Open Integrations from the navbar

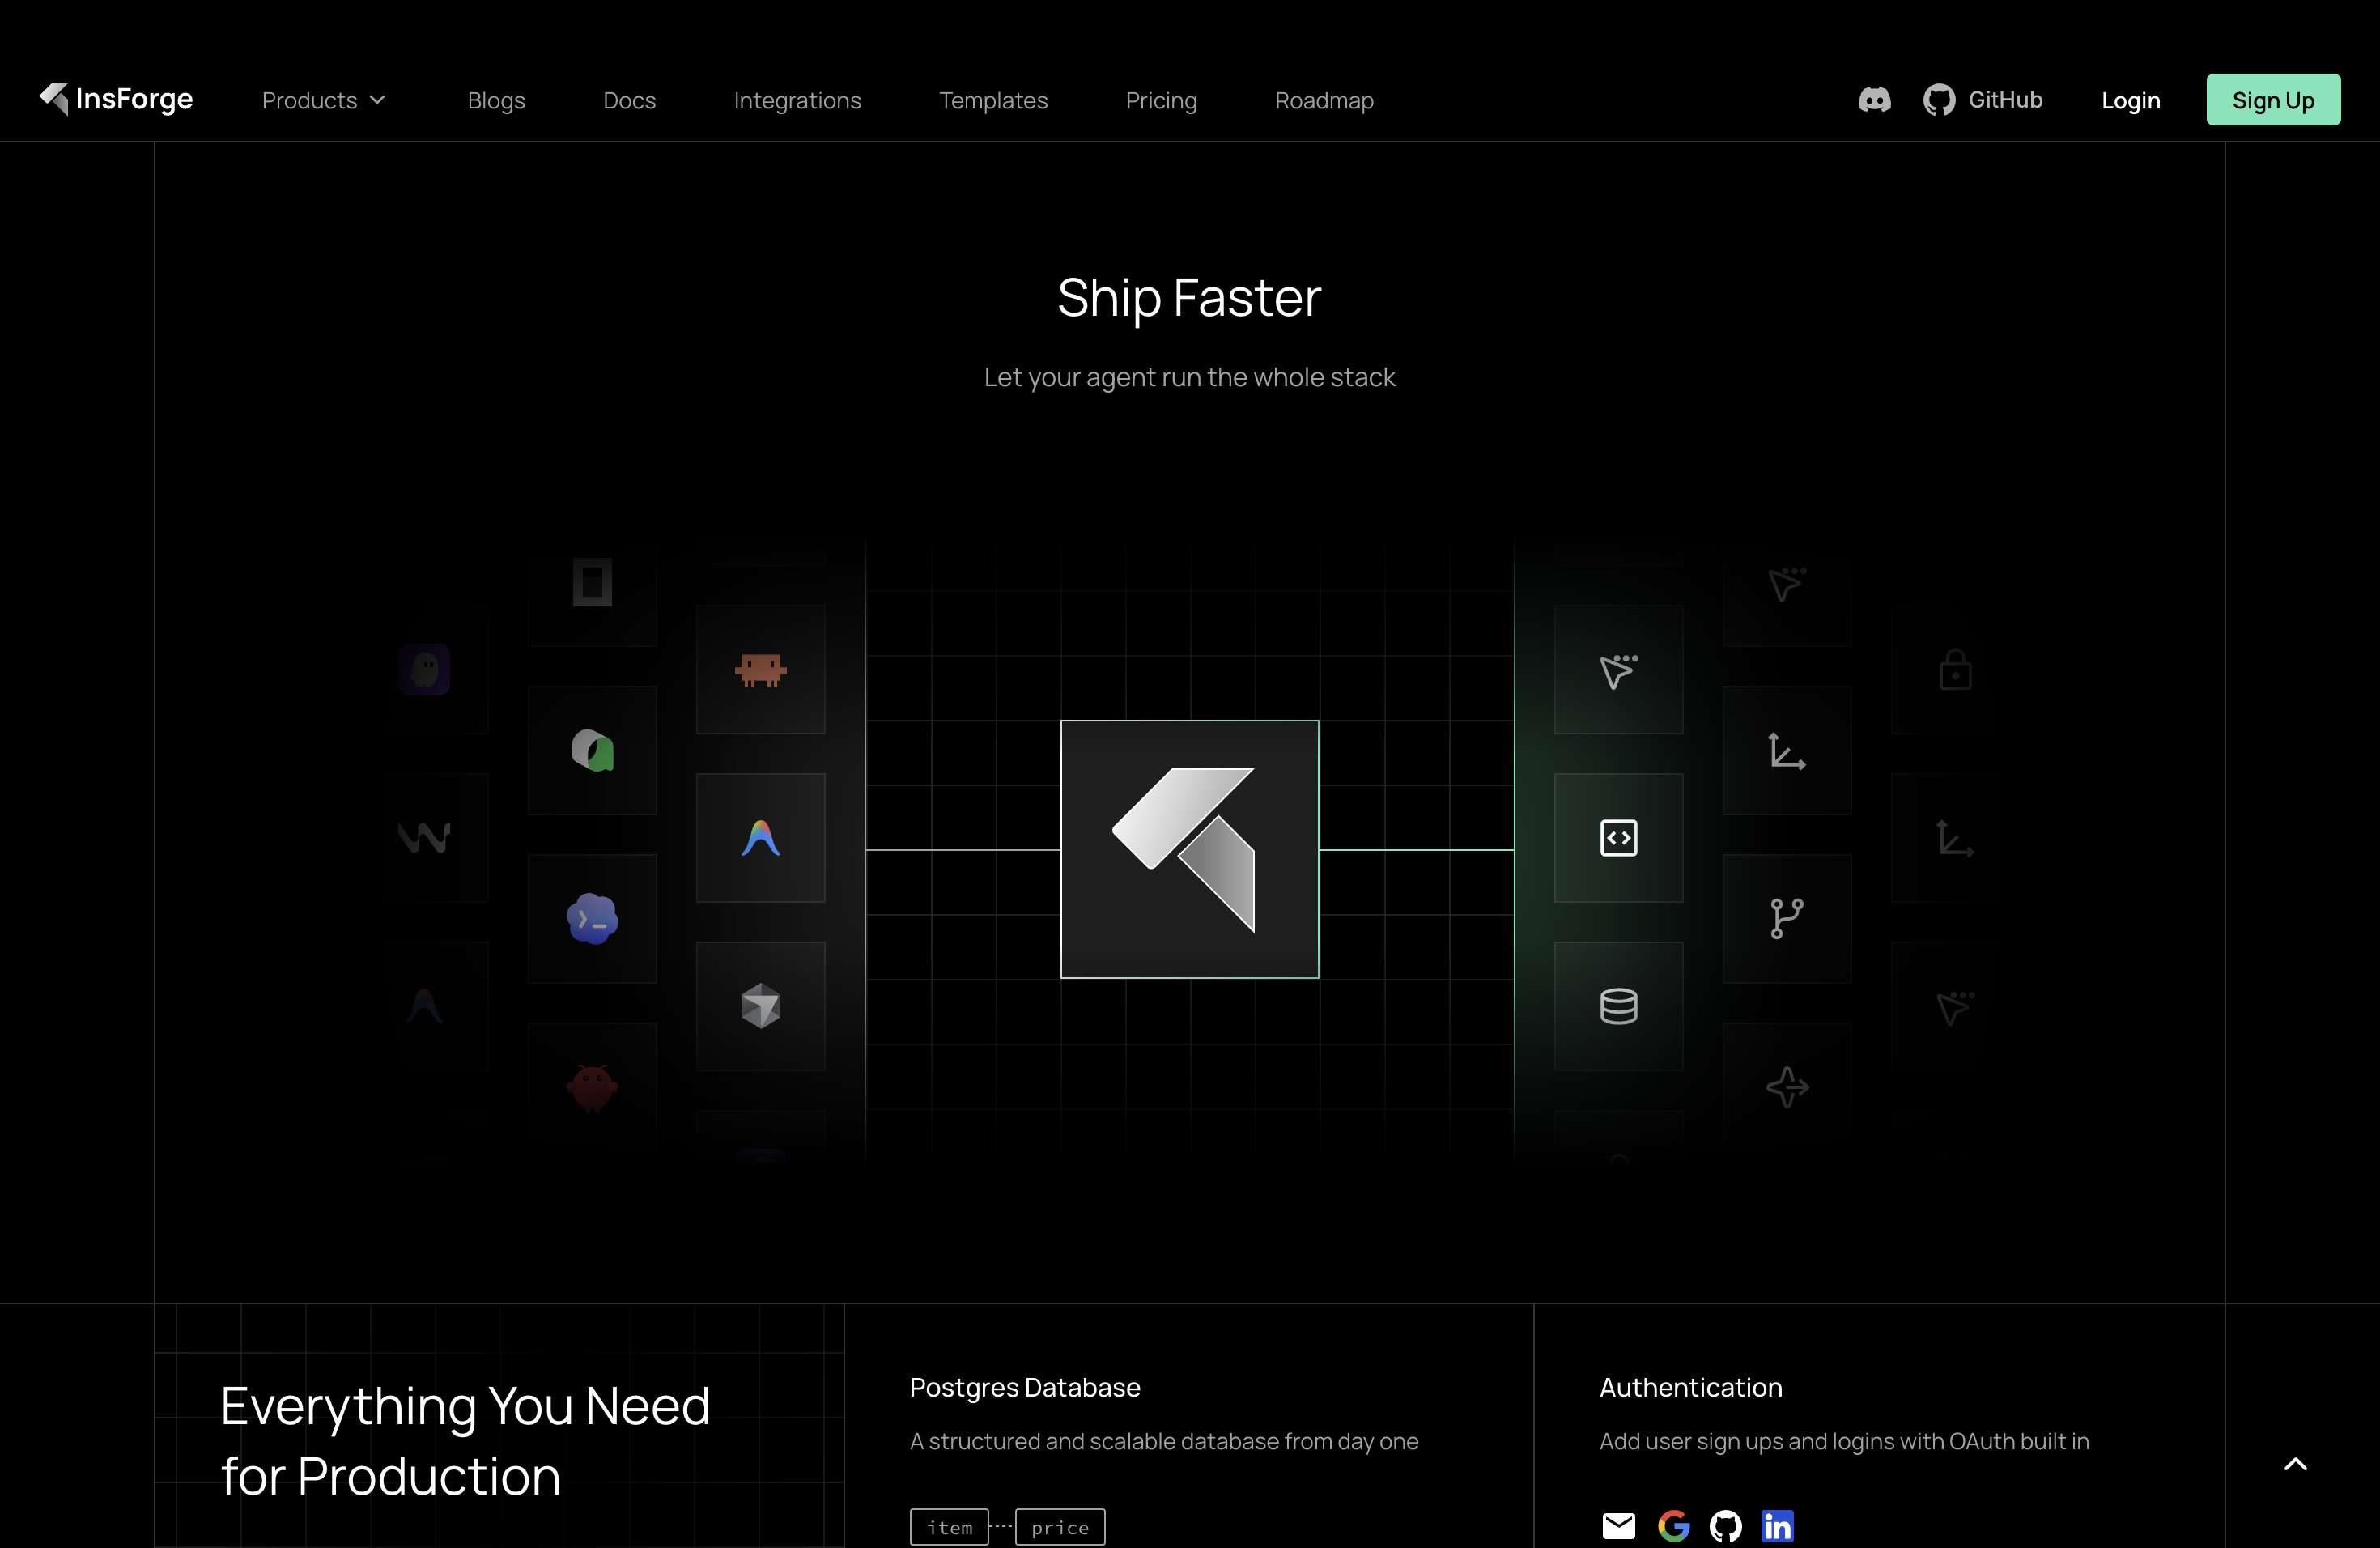tap(797, 100)
